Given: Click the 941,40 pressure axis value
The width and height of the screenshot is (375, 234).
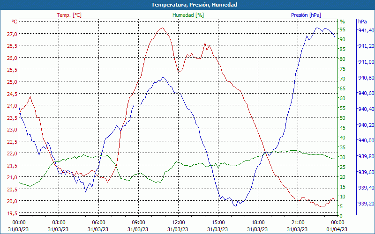Looking at the screenshot, I should click(366, 30).
